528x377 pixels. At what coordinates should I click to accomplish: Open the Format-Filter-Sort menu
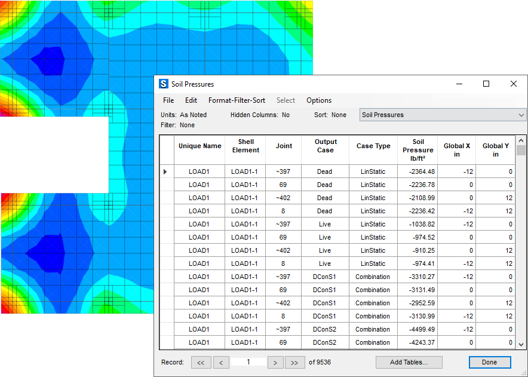point(237,100)
